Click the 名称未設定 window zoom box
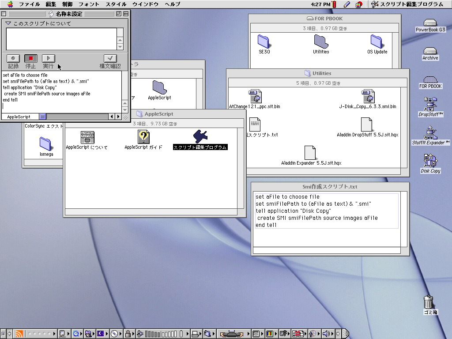Image resolution: width=452 pixels, height=339 pixels. pos(119,14)
